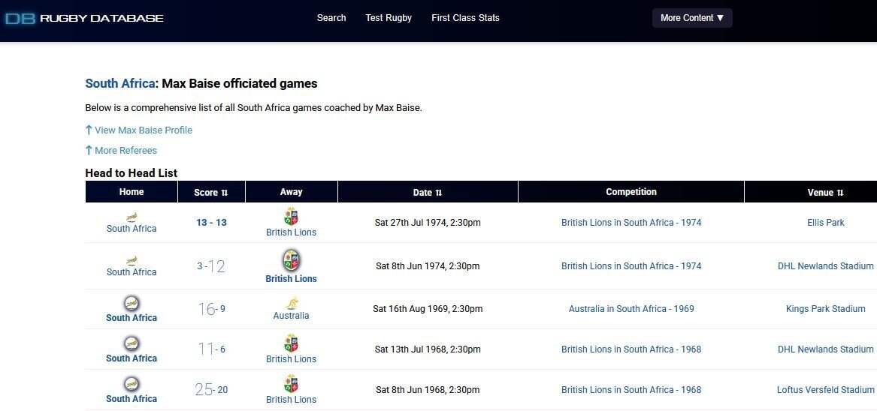Click the 13 - 13 score link
The height and width of the screenshot is (411, 877).
point(211,223)
